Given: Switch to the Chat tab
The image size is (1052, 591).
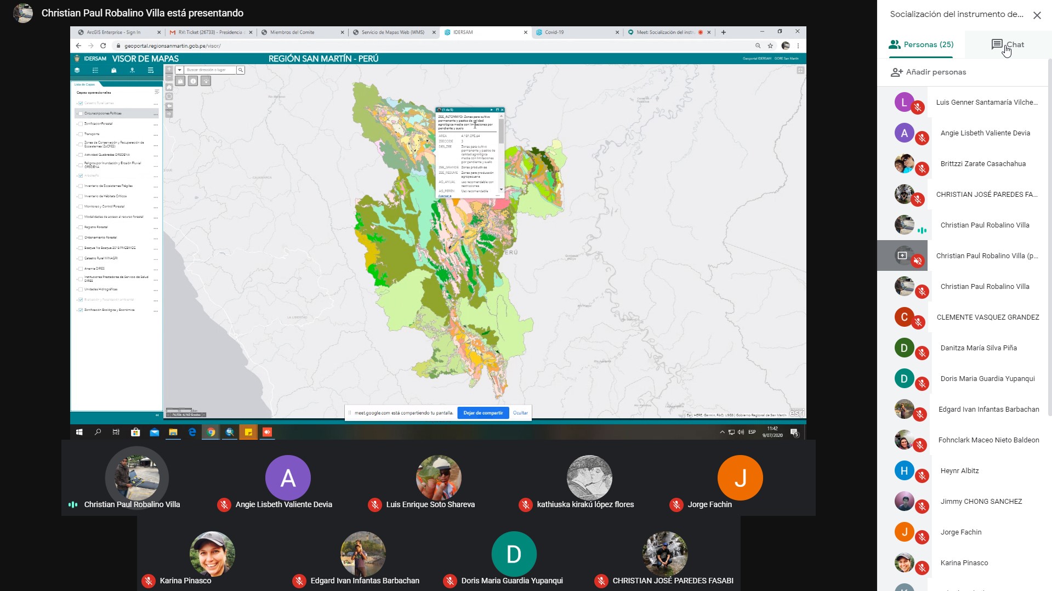Looking at the screenshot, I should (1008, 45).
